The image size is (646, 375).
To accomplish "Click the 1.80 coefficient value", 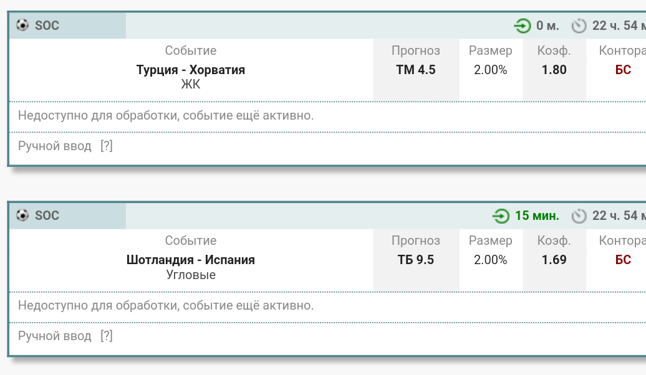I will coord(554,70).
